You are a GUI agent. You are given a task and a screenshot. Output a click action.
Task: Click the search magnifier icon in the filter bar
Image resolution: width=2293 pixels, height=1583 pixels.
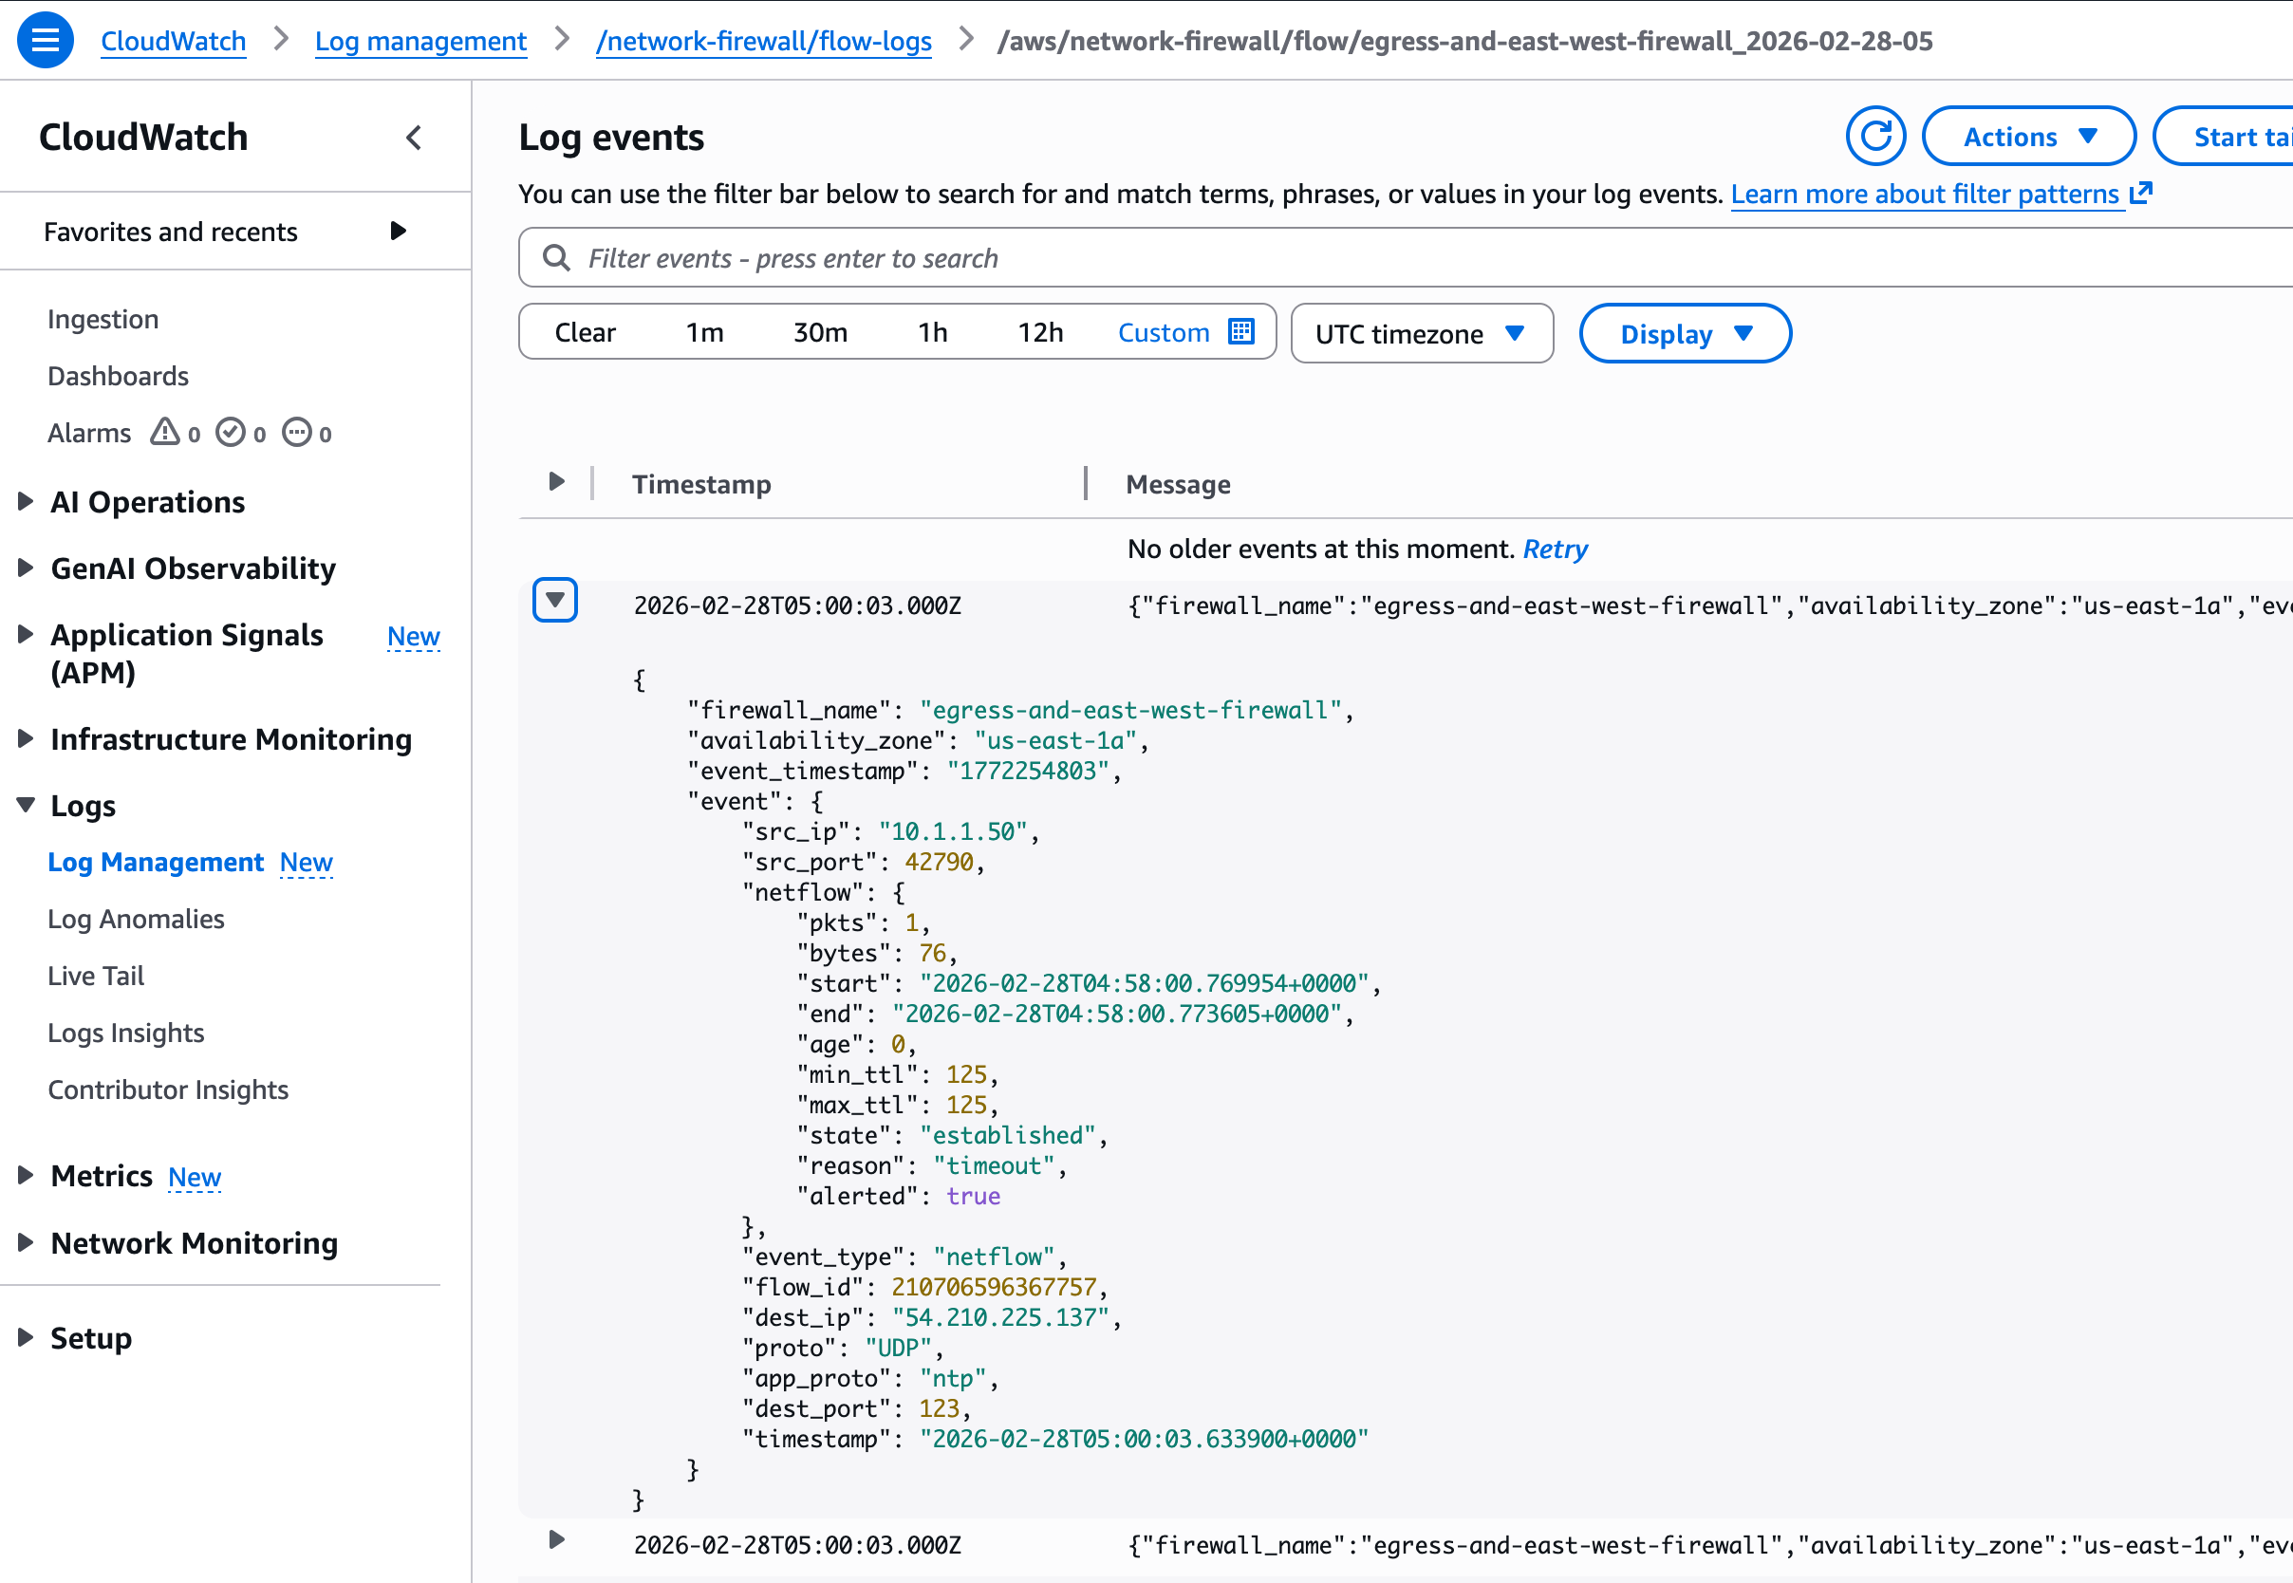tap(556, 258)
